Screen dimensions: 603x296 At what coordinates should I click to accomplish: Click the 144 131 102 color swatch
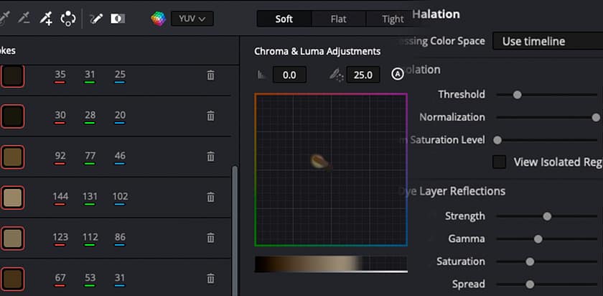pyautogui.click(x=12, y=198)
